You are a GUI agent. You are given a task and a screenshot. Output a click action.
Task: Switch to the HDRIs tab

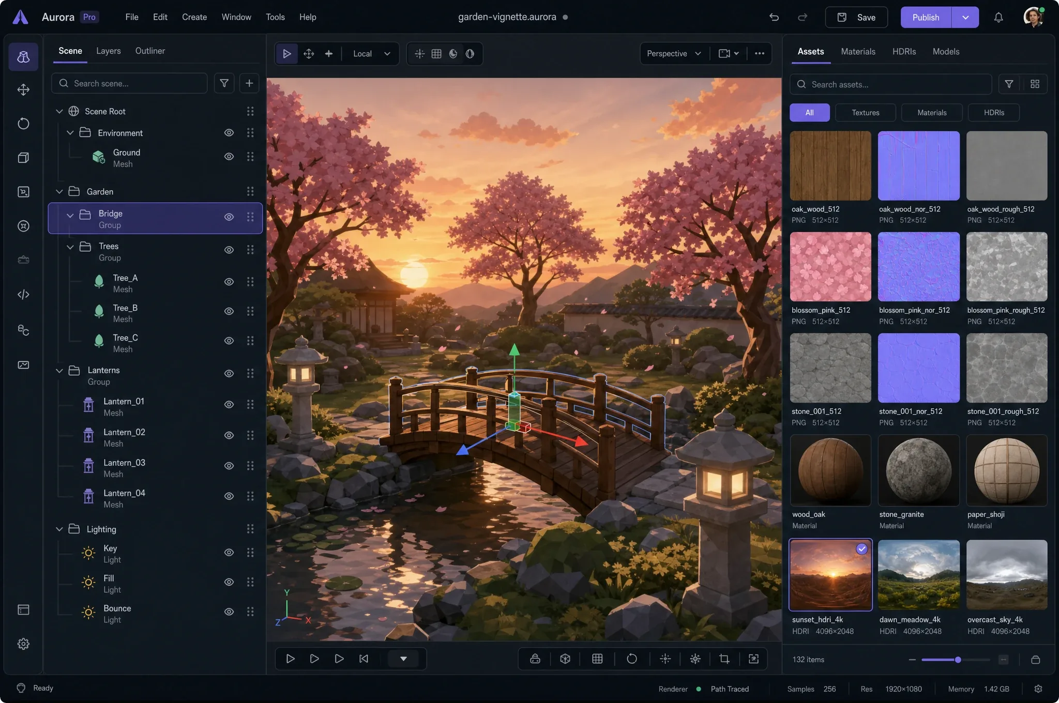pyautogui.click(x=904, y=52)
